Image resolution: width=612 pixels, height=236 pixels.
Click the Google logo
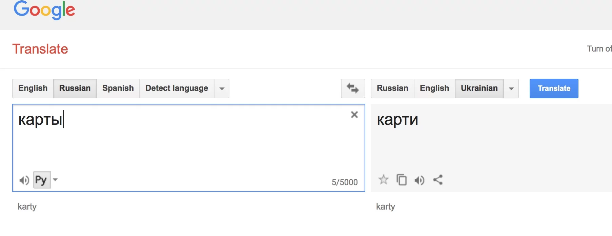coord(44,10)
